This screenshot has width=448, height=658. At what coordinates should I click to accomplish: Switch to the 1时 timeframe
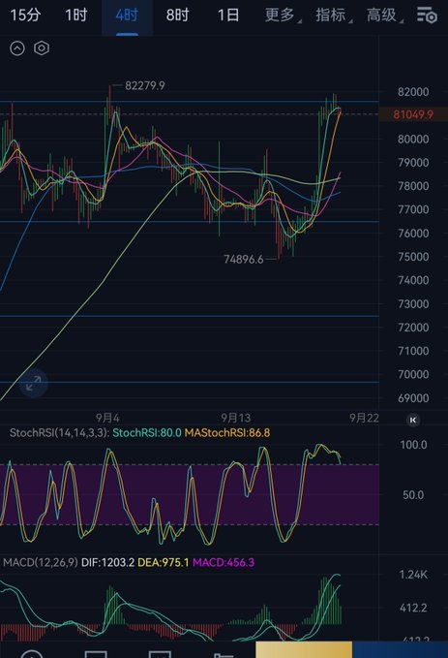[x=75, y=16]
